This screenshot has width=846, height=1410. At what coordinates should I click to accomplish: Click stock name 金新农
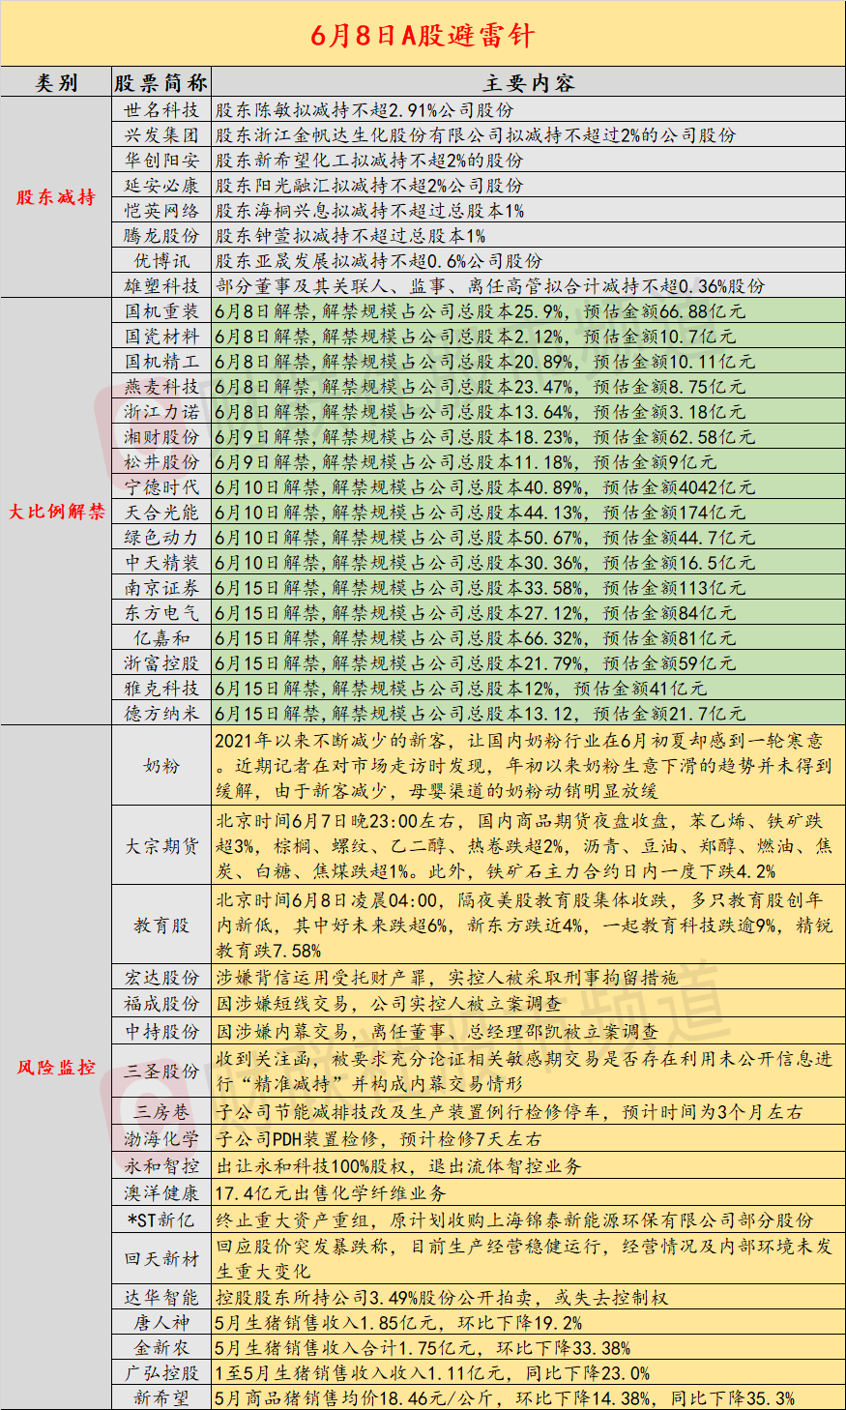161,1348
